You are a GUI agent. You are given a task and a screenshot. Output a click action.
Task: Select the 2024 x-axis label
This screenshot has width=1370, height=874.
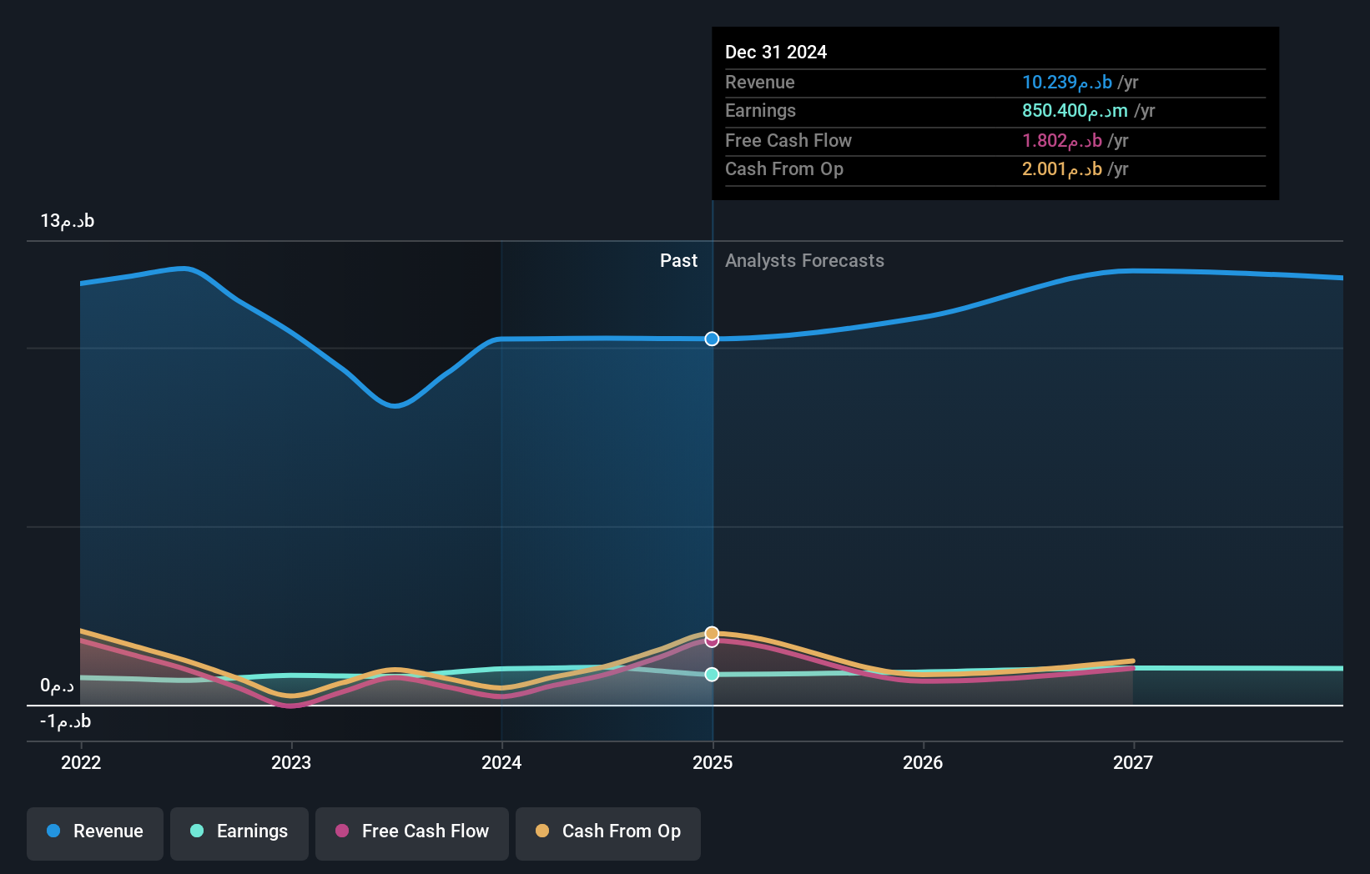pyautogui.click(x=501, y=762)
